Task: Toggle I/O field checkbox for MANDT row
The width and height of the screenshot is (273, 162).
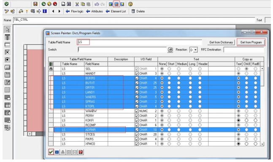Action: [x=137, y=73]
